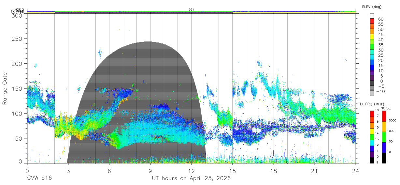The image size is (400, 185).
Task: Click the '6' tick on UT hours axis
Action: [x=109, y=171]
